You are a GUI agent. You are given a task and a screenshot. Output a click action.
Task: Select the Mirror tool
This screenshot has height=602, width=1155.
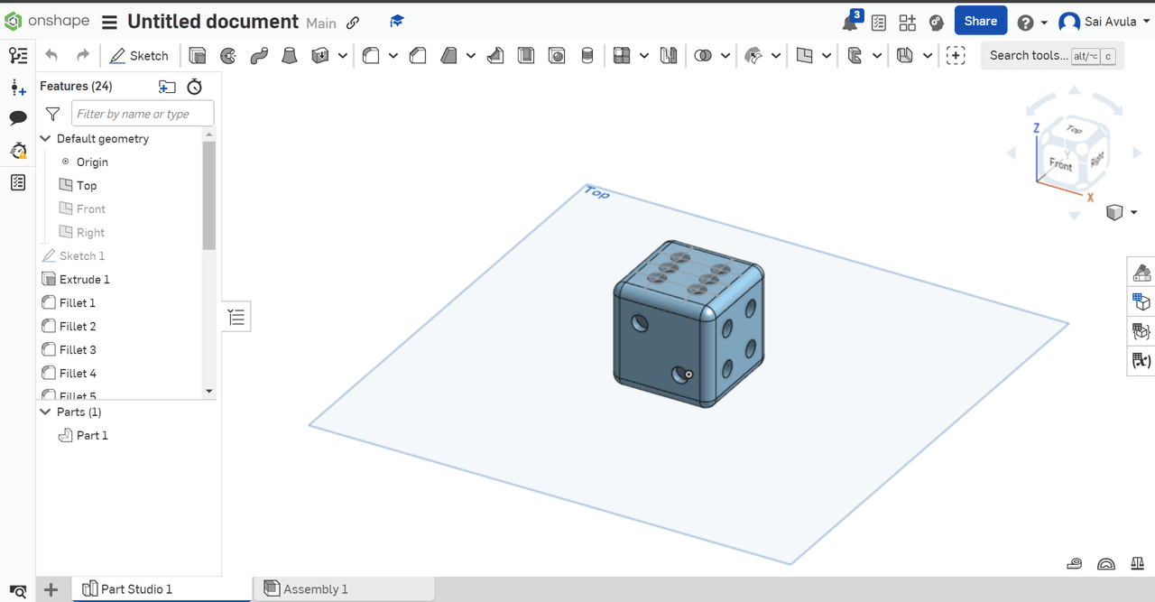tap(669, 56)
